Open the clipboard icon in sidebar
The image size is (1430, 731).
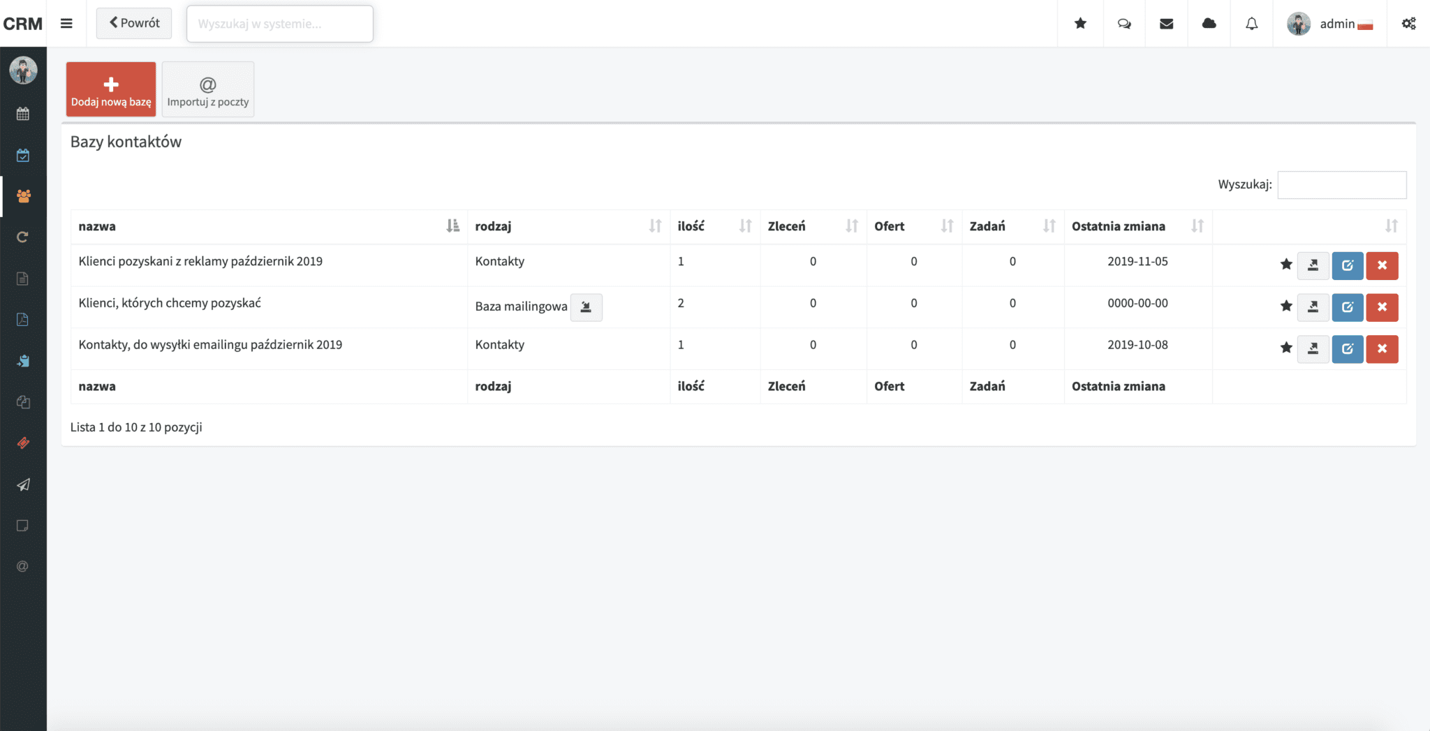point(23,361)
